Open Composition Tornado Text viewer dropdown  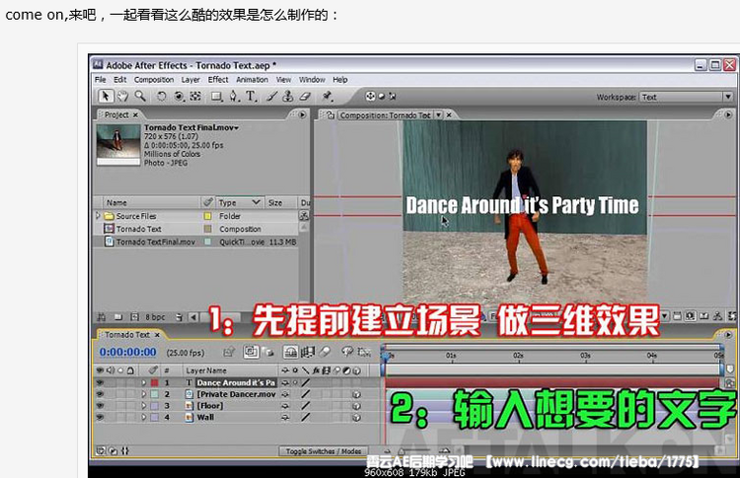439,115
